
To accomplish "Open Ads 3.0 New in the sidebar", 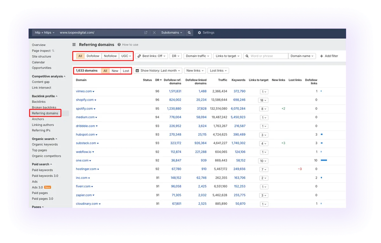I will 41,187.
